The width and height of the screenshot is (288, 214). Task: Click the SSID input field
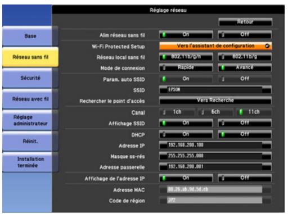click(x=215, y=90)
